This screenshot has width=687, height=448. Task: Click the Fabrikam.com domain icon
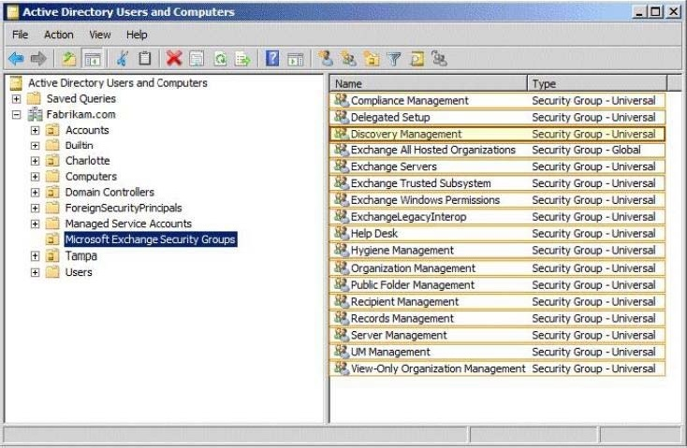click(35, 115)
